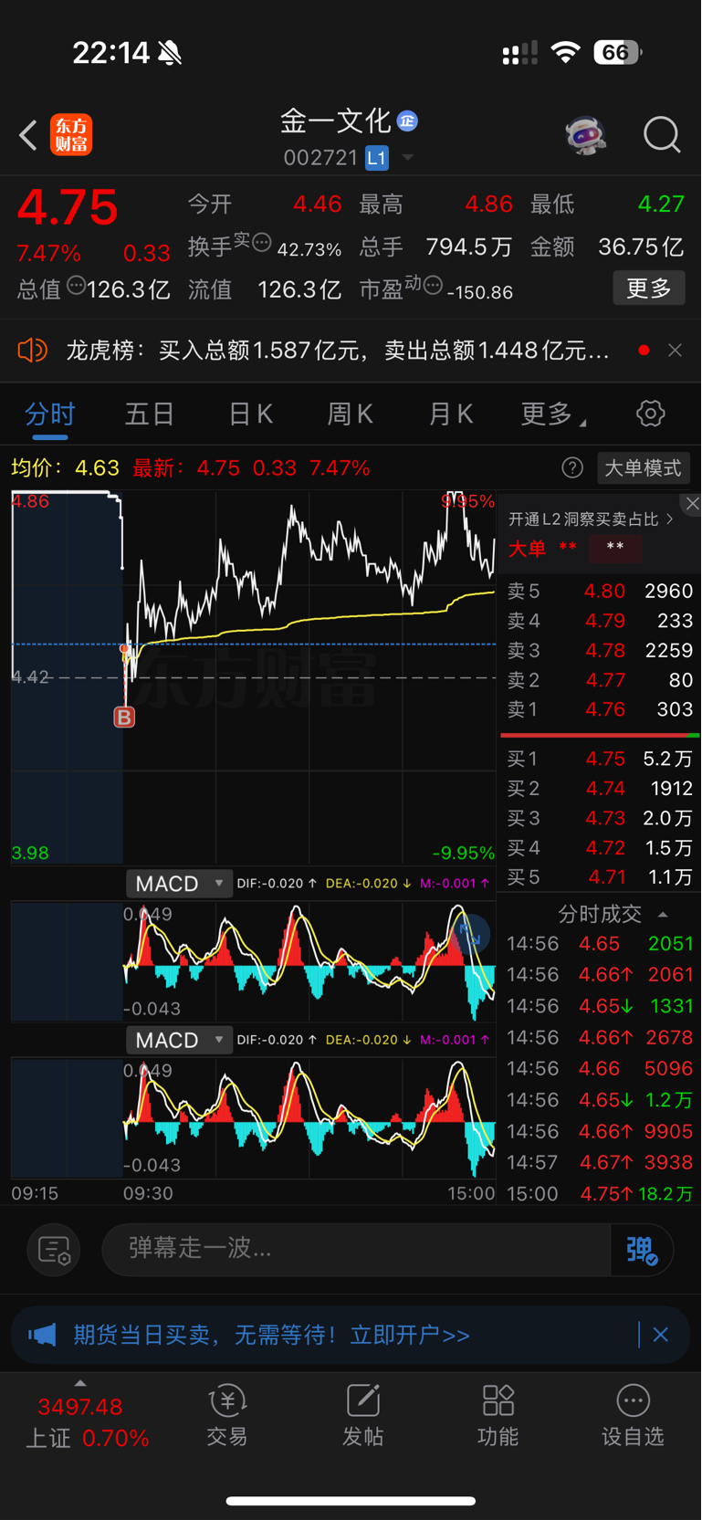This screenshot has width=702, height=1520.
Task: Tap the 均价 4.63 average price label
Action: 65,468
